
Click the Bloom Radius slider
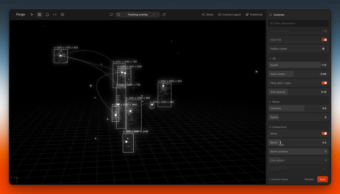[x=298, y=117]
